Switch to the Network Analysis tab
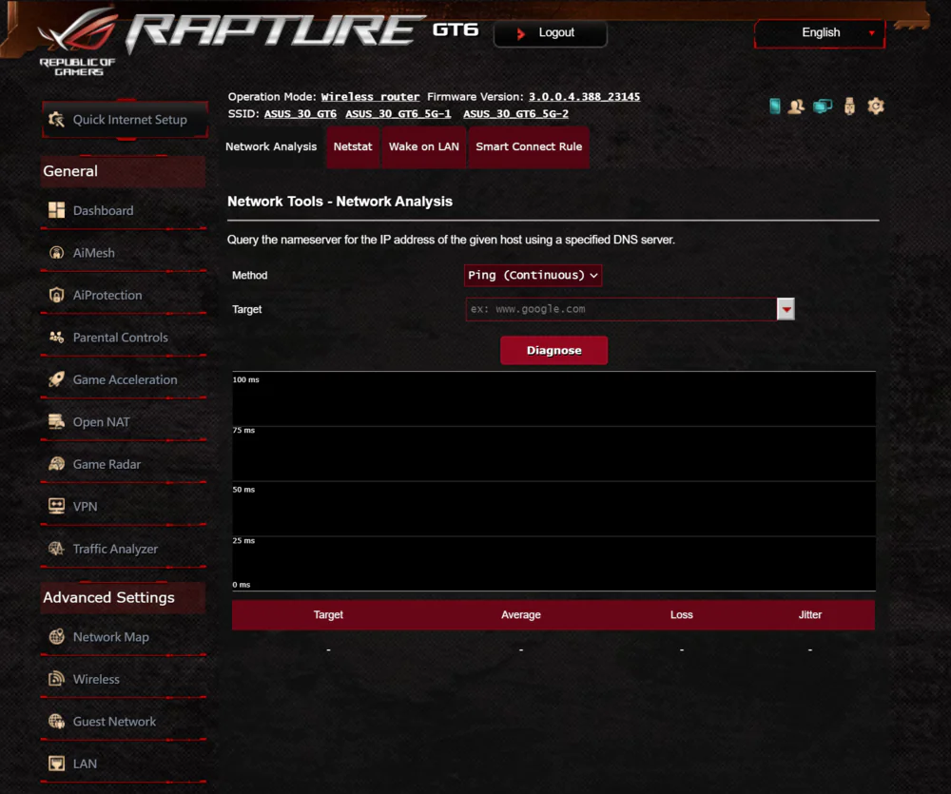Viewport: 951px width, 794px height. (271, 146)
